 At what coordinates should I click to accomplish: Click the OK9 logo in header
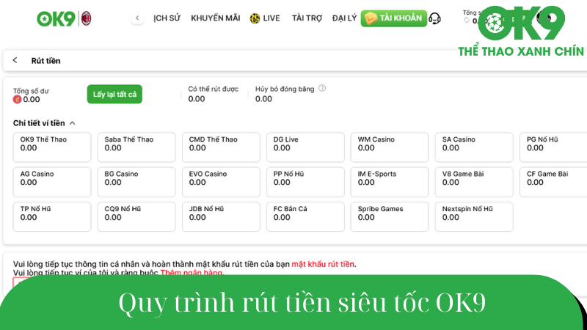[x=56, y=19]
